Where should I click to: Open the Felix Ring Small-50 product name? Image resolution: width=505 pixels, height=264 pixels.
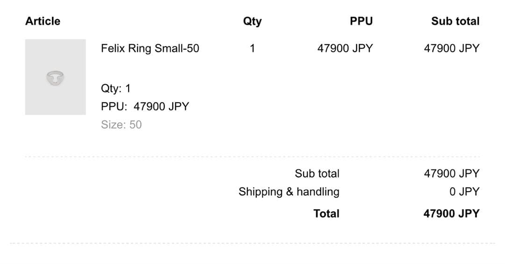[150, 49]
